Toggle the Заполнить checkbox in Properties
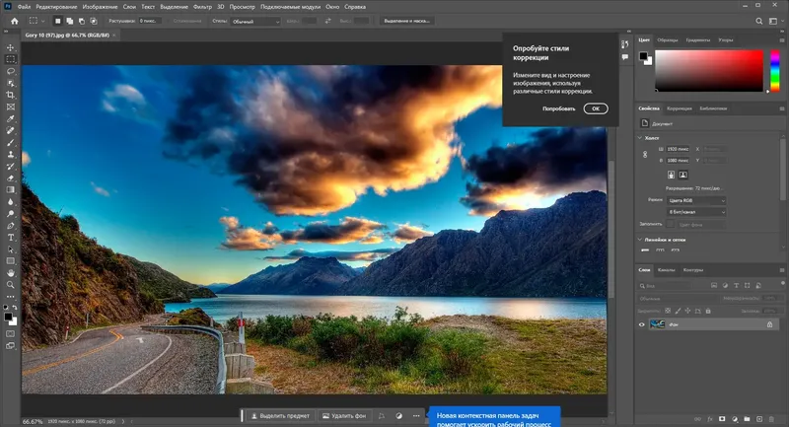 [670, 224]
